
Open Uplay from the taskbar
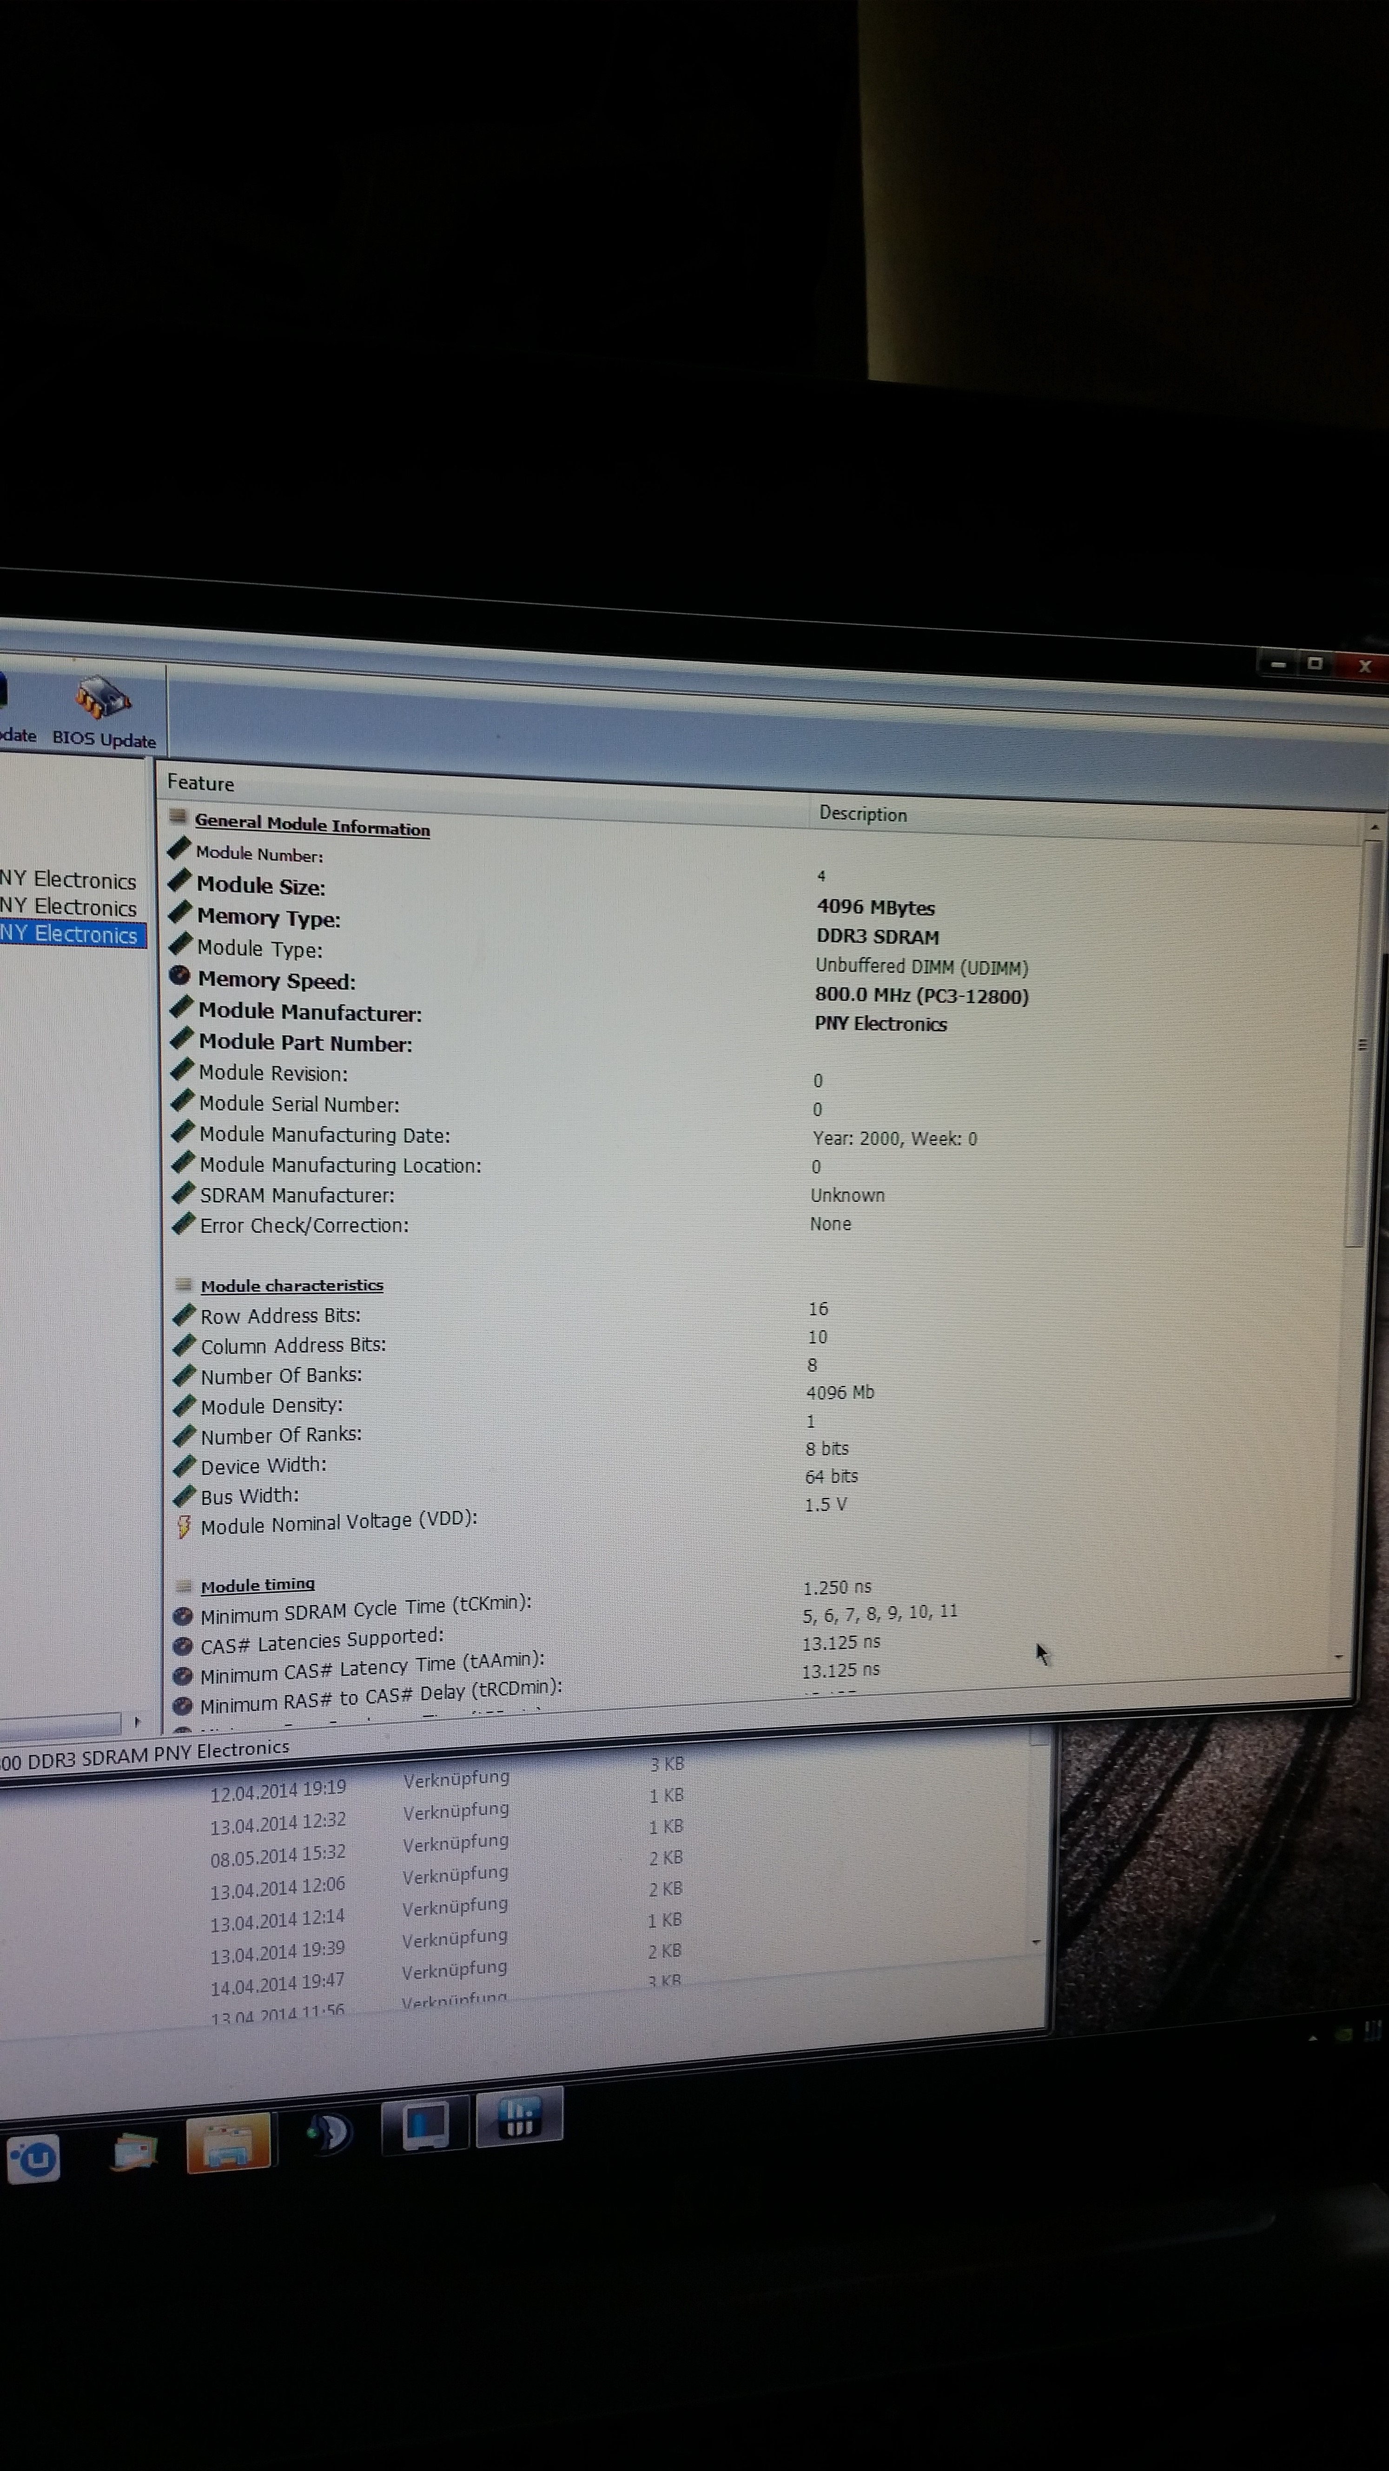pos(34,2159)
